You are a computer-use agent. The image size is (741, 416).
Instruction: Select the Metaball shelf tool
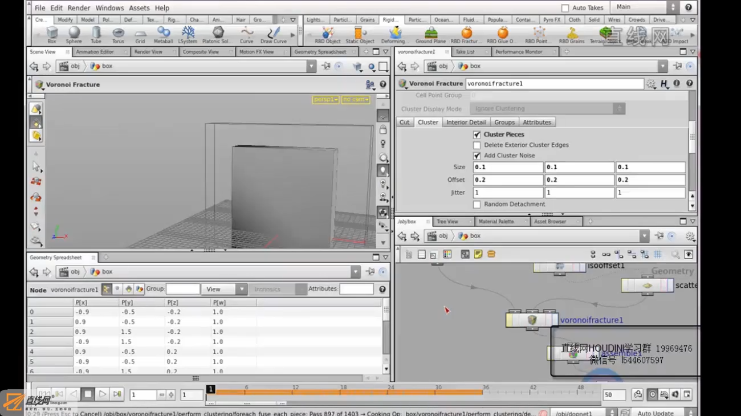164,34
